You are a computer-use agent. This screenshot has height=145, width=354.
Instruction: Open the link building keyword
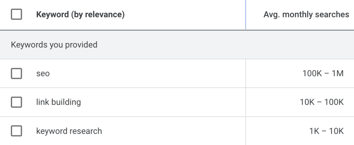coord(58,102)
